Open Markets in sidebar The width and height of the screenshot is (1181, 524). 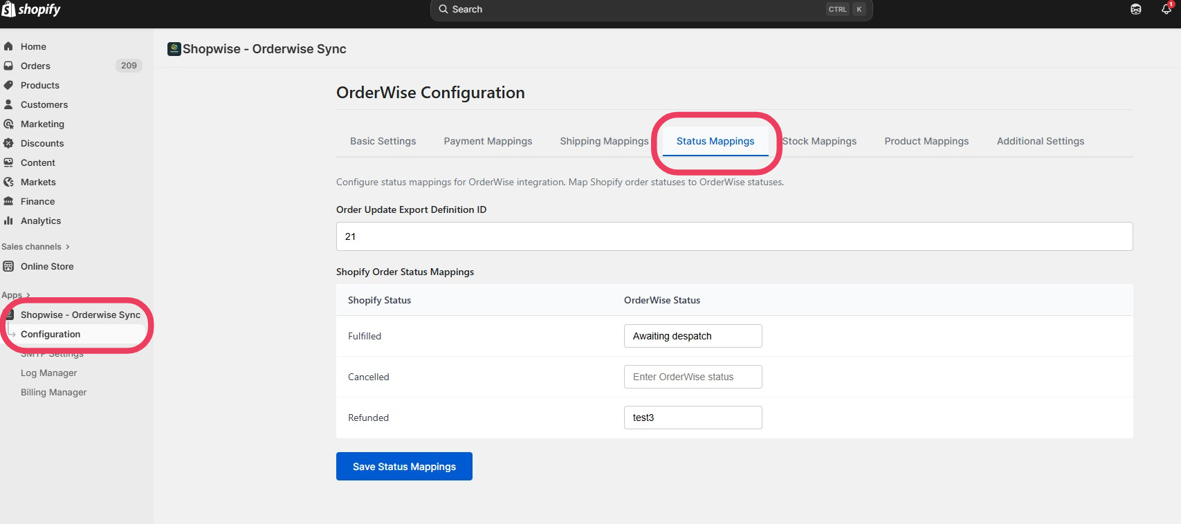(38, 182)
